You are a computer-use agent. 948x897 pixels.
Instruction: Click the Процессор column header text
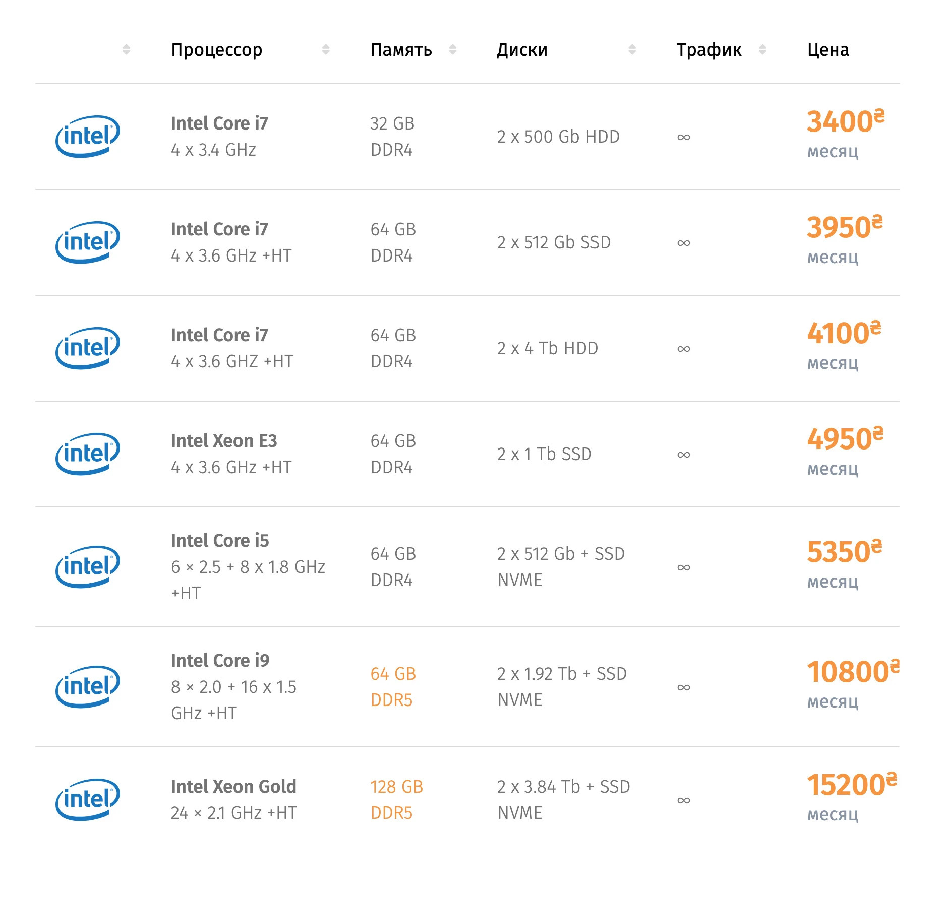tap(217, 50)
